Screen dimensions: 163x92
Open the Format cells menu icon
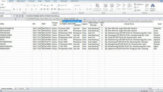[x=129, y=6]
